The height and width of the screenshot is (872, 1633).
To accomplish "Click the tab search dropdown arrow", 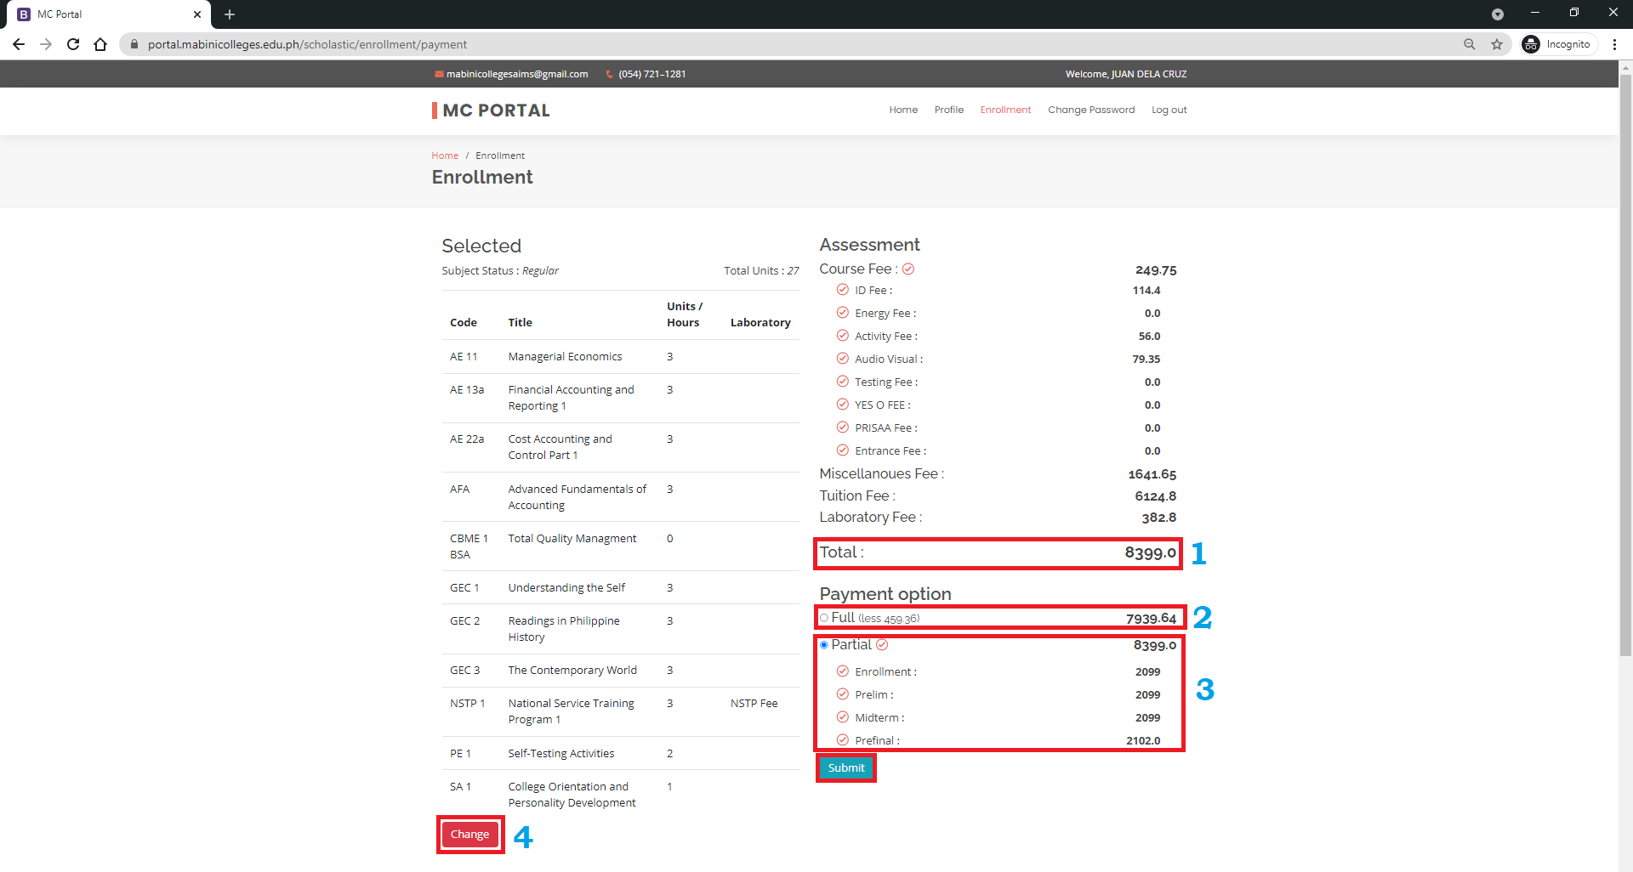I will [x=1497, y=14].
